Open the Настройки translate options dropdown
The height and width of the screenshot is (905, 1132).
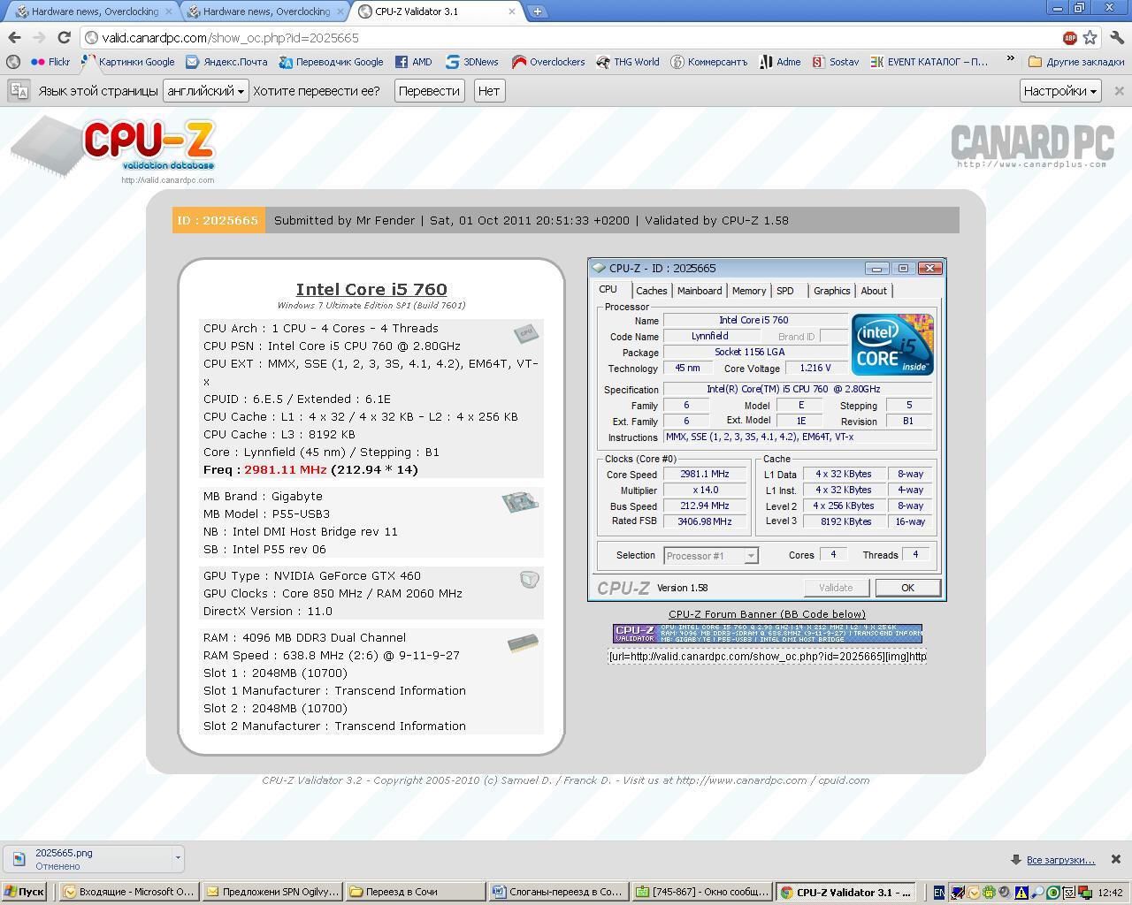(1059, 90)
